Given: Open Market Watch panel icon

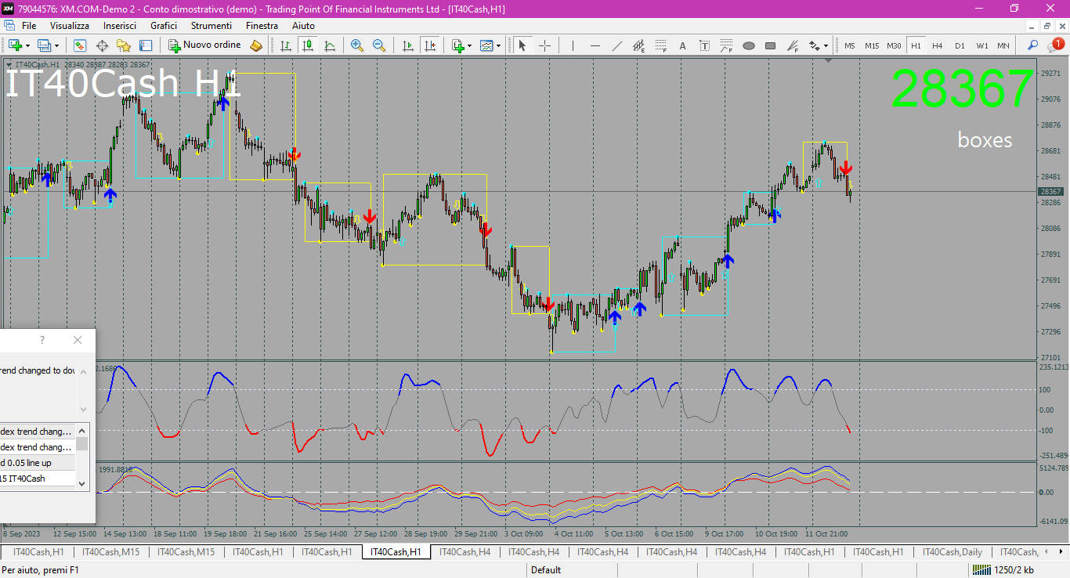Looking at the screenshot, I should 80,45.
